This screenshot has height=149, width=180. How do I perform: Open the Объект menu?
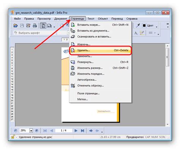coord(103,19)
